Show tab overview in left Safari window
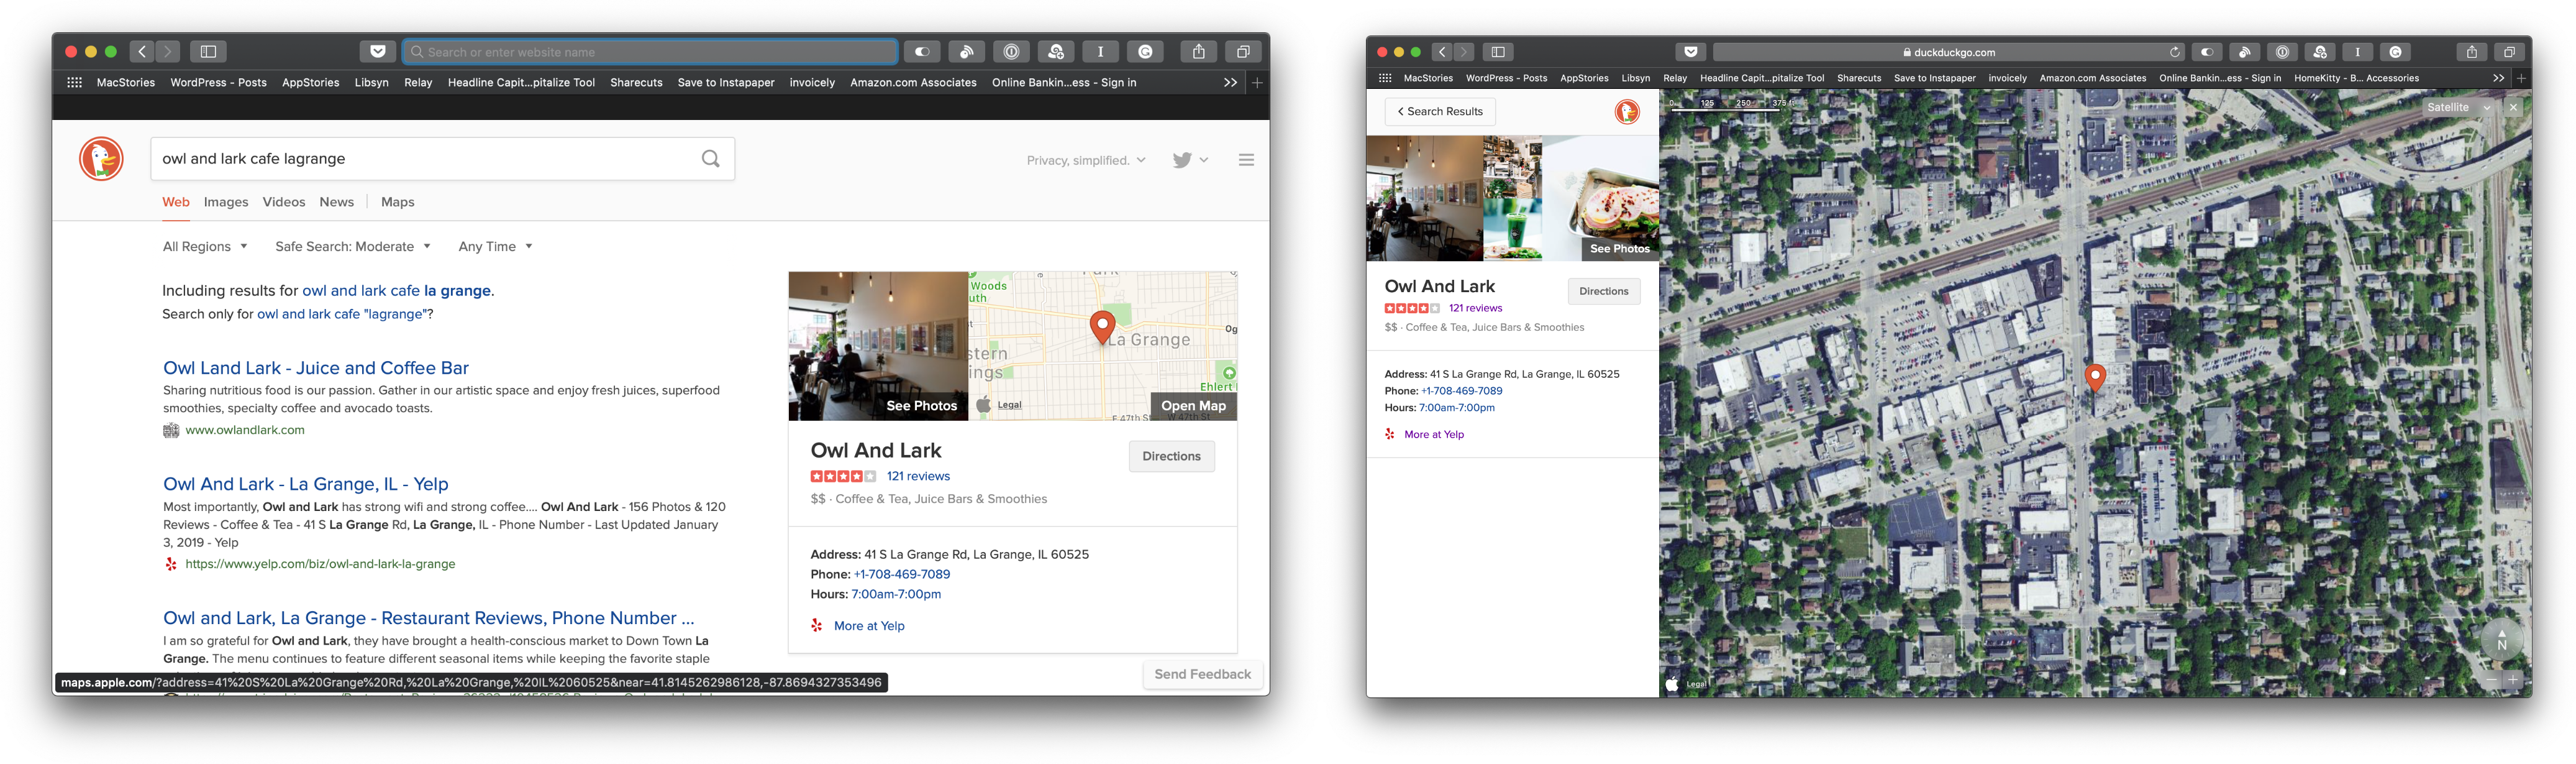This screenshot has width=2576, height=764. pos(1242,52)
